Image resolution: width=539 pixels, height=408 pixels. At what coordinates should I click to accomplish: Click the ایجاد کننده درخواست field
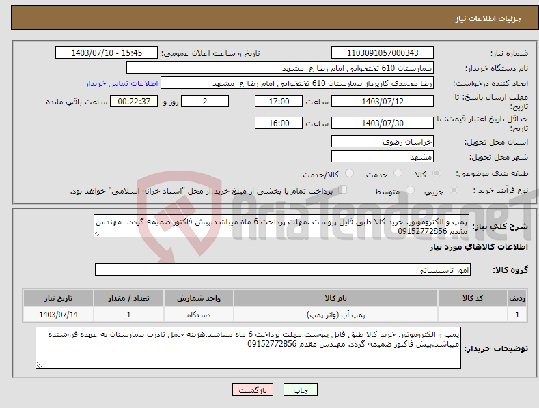pos(297,83)
